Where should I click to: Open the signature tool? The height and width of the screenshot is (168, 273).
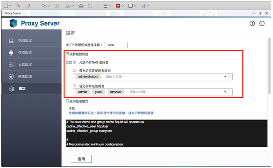[x=68, y=6]
